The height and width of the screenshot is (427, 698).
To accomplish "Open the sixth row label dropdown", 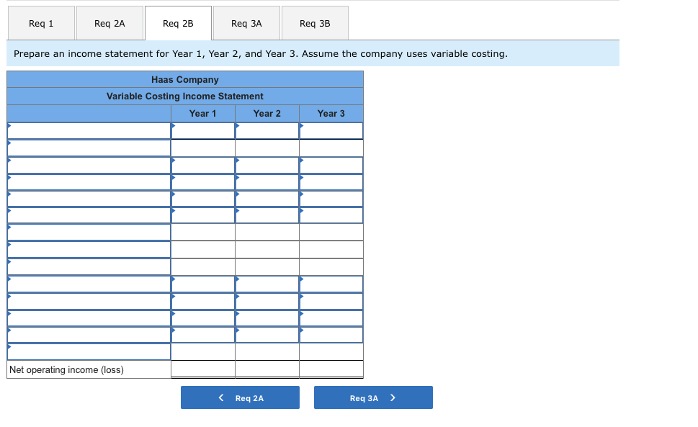I will tap(89, 215).
